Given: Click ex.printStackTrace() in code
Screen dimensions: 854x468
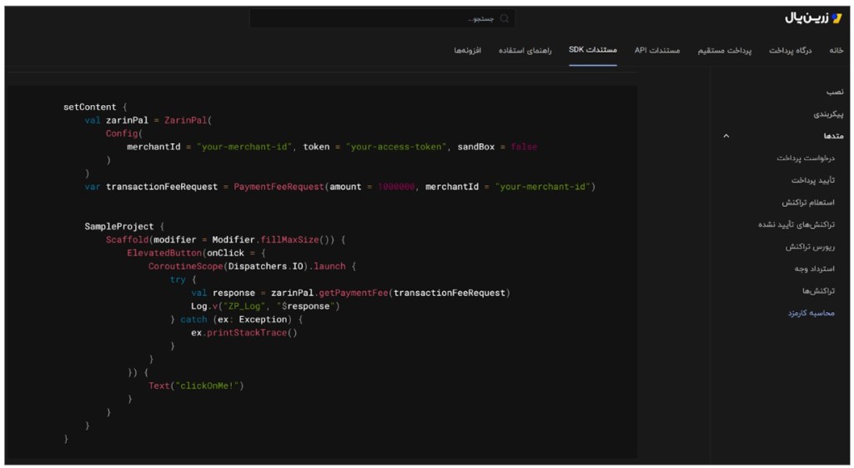Looking at the screenshot, I should (244, 332).
